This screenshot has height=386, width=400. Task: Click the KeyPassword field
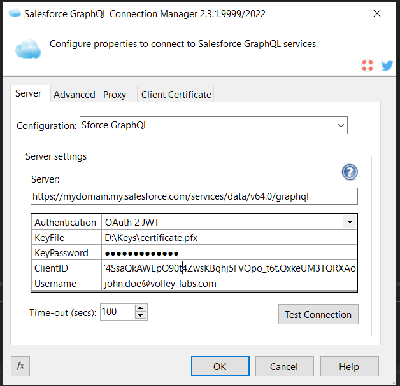pos(229,253)
